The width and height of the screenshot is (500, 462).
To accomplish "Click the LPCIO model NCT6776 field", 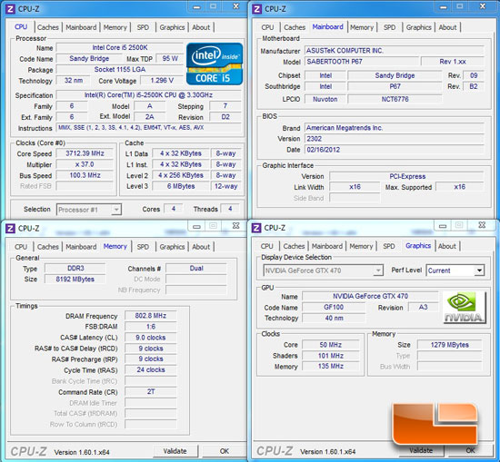I will [395, 99].
